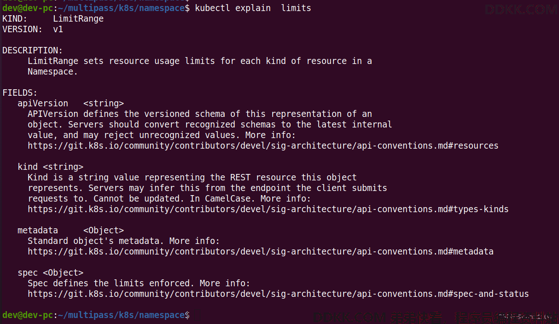Click the 'kind <string>' field heading
The height and width of the screenshot is (324, 559).
click(51, 167)
